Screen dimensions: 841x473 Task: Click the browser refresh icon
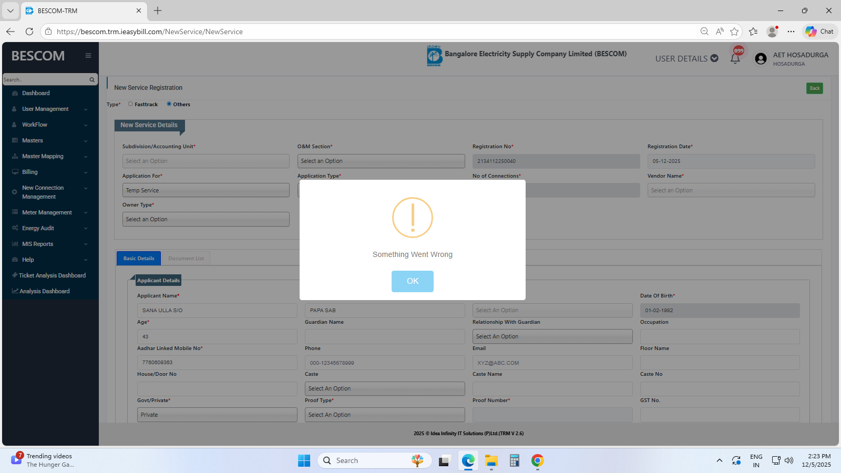(29, 32)
